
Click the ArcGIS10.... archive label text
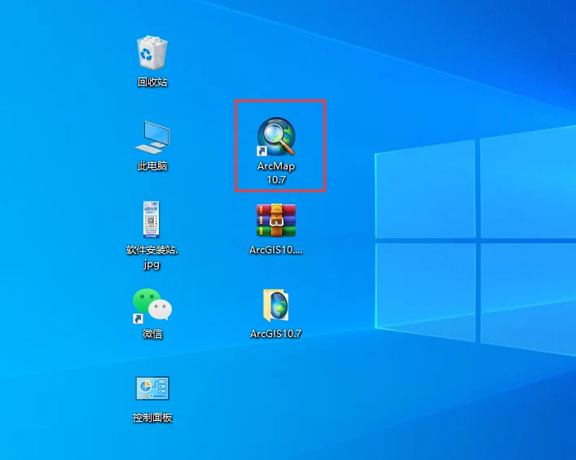tap(276, 250)
